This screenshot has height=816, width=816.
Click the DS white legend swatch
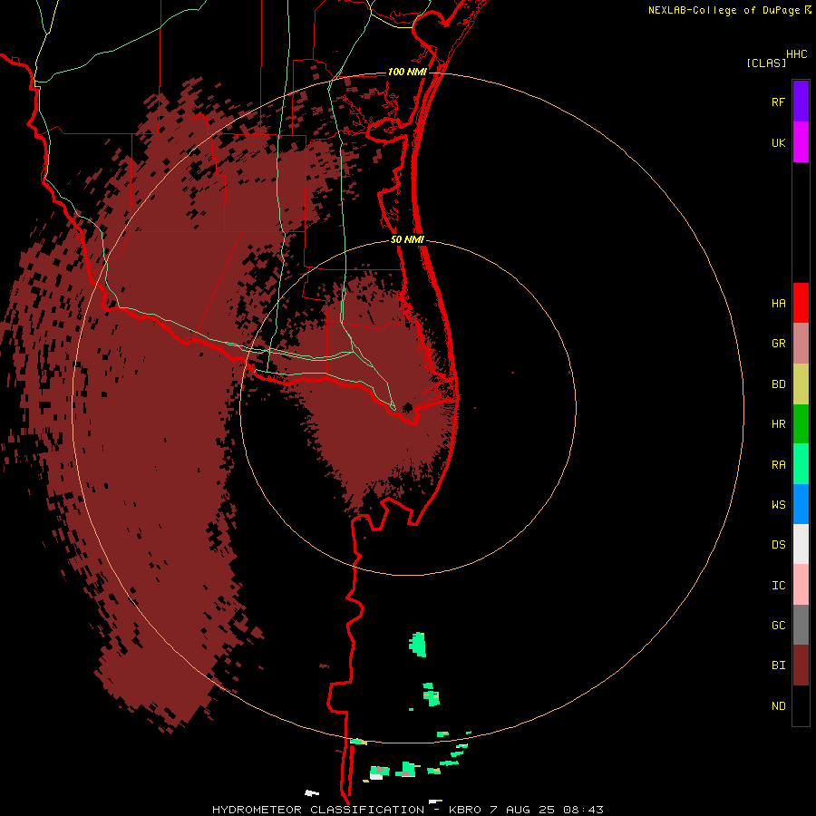801,544
